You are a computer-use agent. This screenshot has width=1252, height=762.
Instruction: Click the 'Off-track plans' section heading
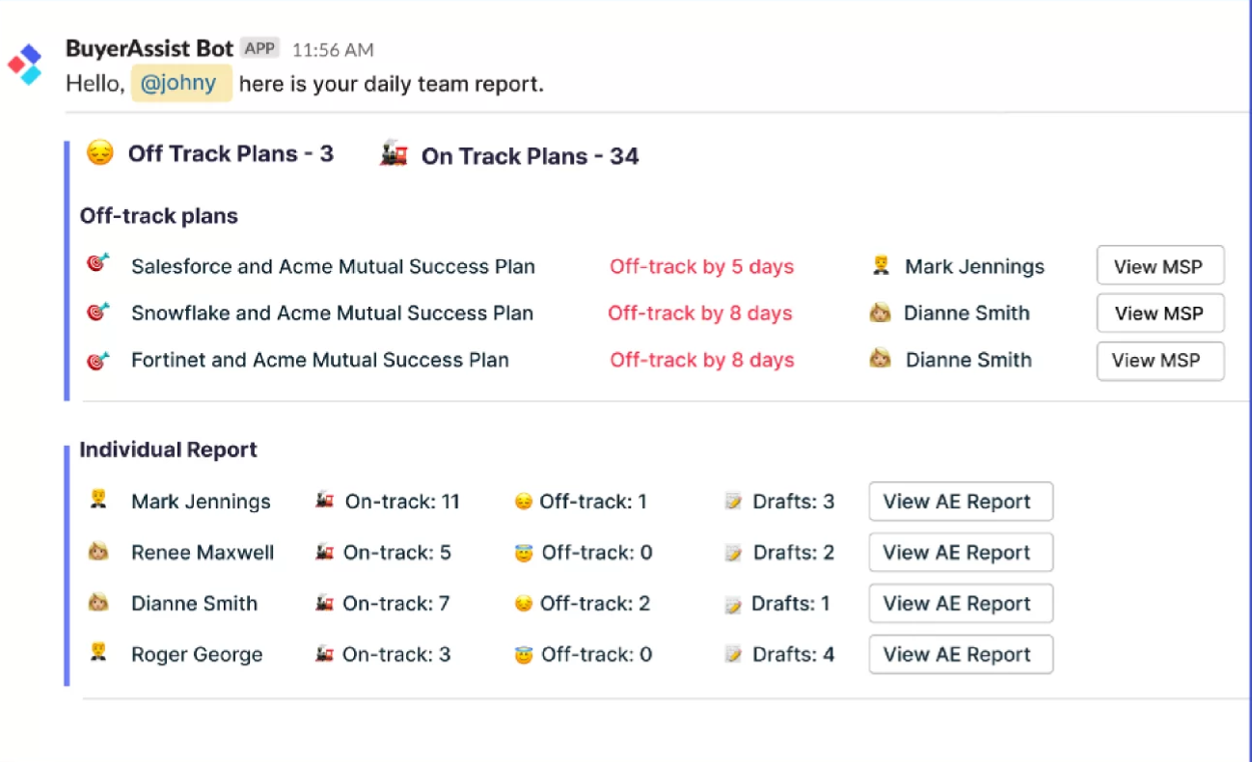[x=158, y=216]
